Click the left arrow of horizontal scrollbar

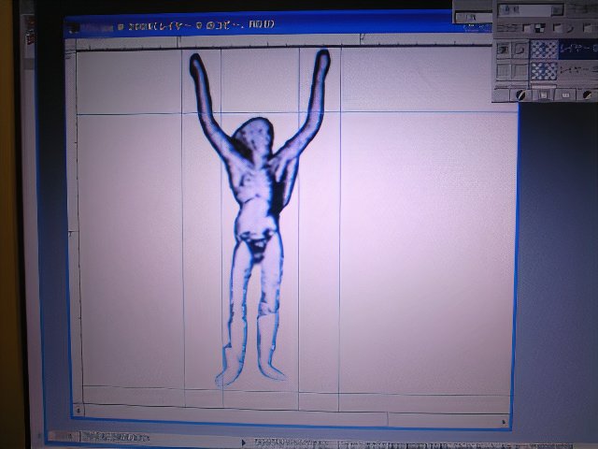click(78, 411)
